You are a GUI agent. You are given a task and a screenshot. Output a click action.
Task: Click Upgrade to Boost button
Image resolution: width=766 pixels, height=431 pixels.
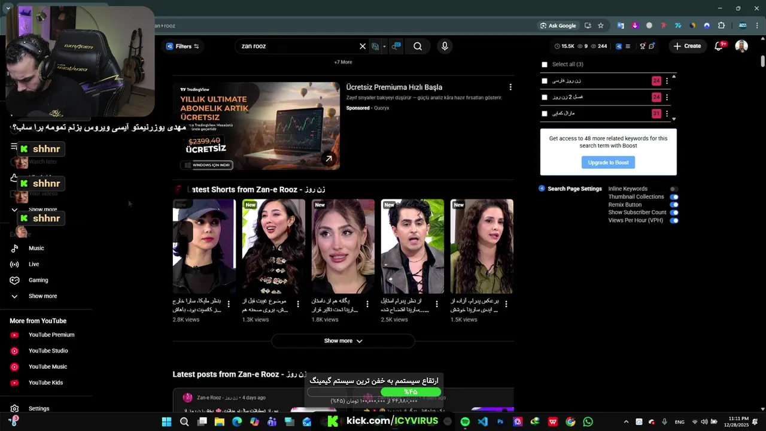(608, 162)
